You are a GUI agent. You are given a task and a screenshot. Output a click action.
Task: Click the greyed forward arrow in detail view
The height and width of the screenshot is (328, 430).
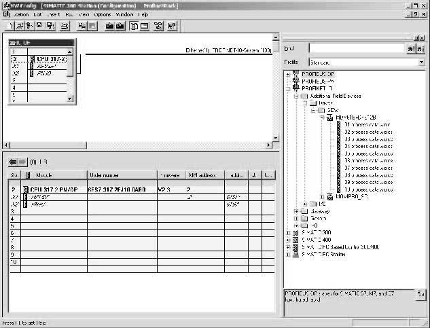[22, 162]
